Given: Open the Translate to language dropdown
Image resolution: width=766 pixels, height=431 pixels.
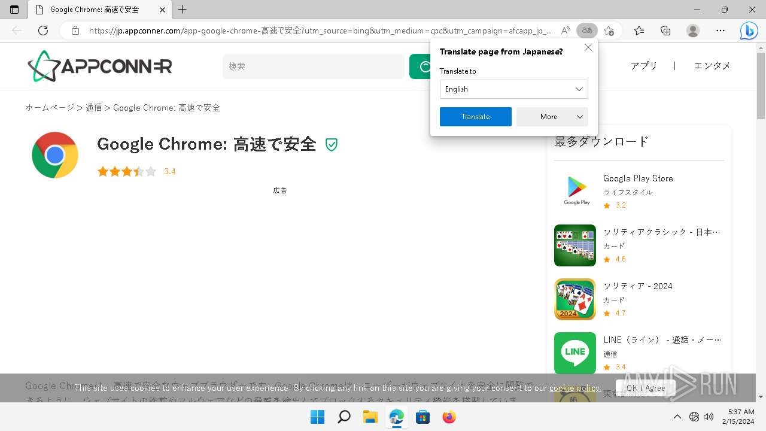Looking at the screenshot, I should [514, 89].
